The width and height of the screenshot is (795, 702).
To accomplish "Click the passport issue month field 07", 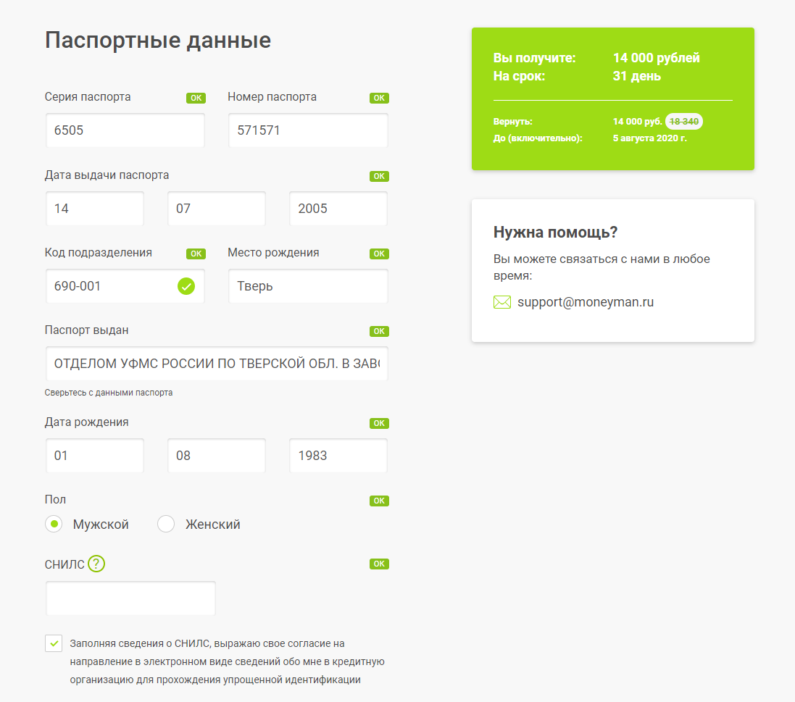I will 217,209.
